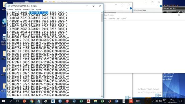Open the Ayuda menu in CARRETERA 2017 Notepad
This screenshot has width=185, height=104.
tap(38, 10)
